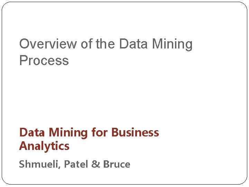The width and height of the screenshot is (249, 187).
Task: Click the ampersand between Patel and Bruce
Action: [x=96, y=164]
